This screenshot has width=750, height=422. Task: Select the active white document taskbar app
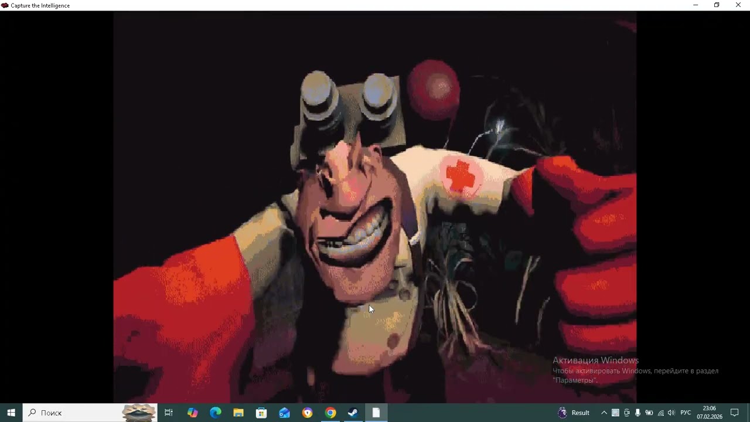[376, 413]
